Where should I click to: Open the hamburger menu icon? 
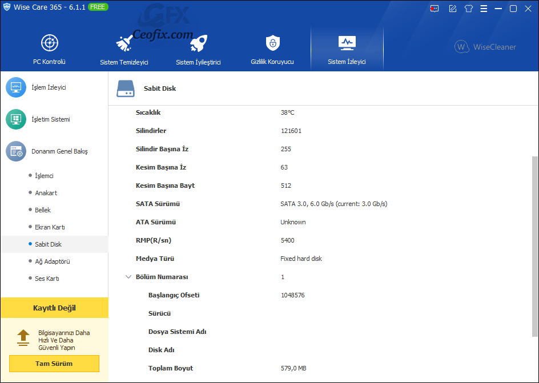(x=484, y=9)
